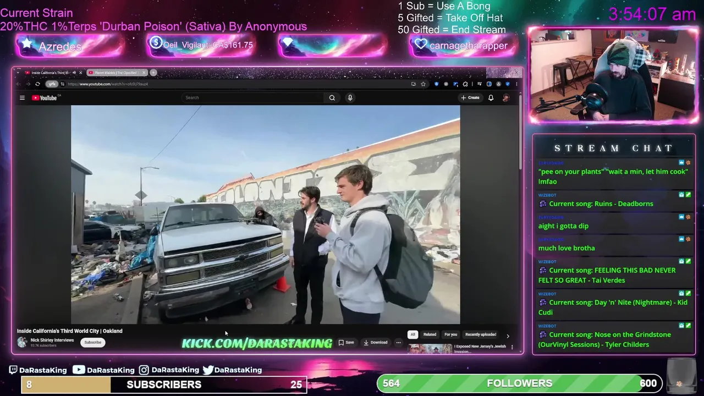704x396 pixels.
Task: Click the Azredes latest follower banner
Action: point(70,46)
